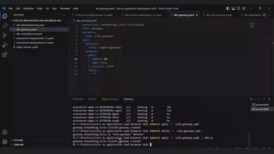Maximize the terminal panel size
274x154 pixels.
(264, 99)
